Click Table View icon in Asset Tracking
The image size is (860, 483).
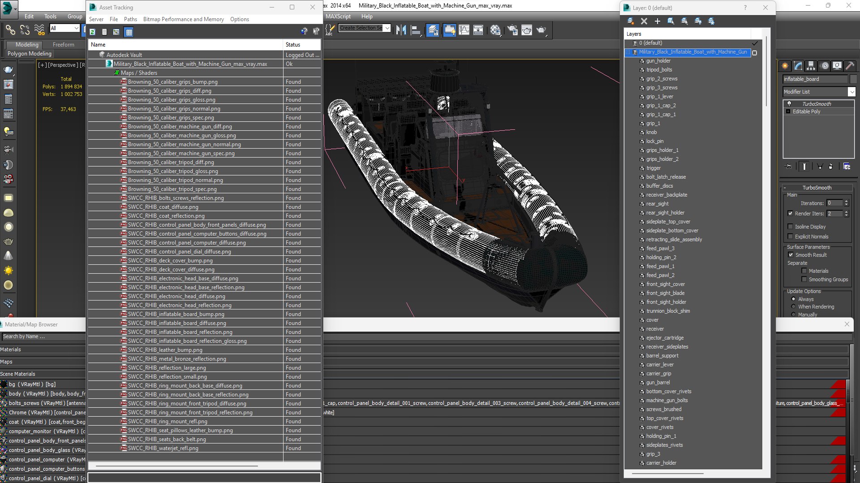tap(129, 32)
